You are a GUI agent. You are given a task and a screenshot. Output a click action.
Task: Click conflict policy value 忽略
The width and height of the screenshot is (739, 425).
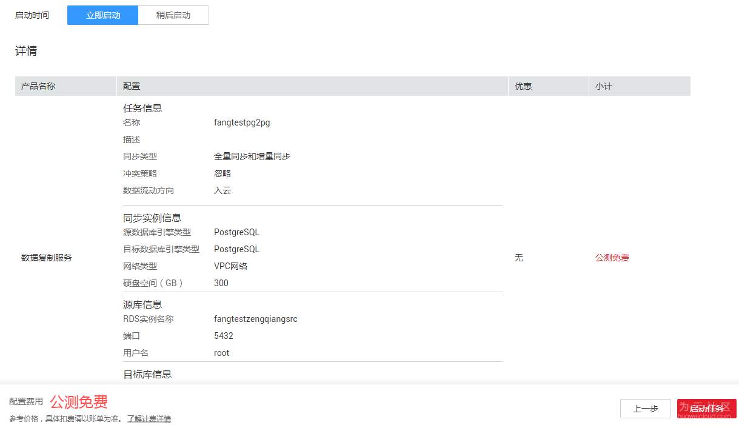pos(222,173)
